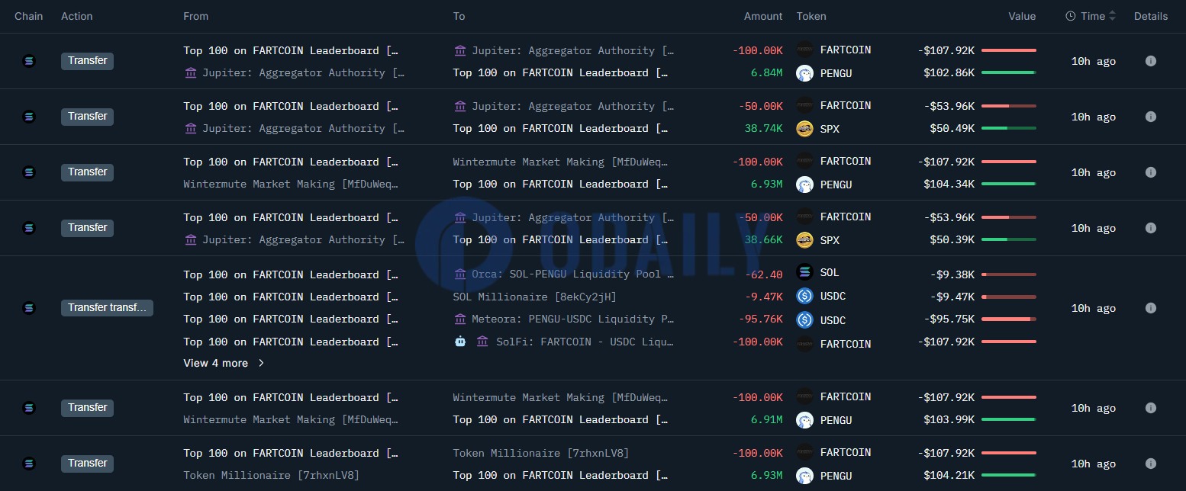Image resolution: width=1186 pixels, height=491 pixels.
Task: Click To column header
Action: tap(459, 16)
